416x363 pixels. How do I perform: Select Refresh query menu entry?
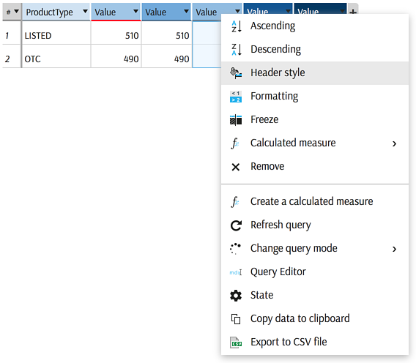tap(315, 225)
